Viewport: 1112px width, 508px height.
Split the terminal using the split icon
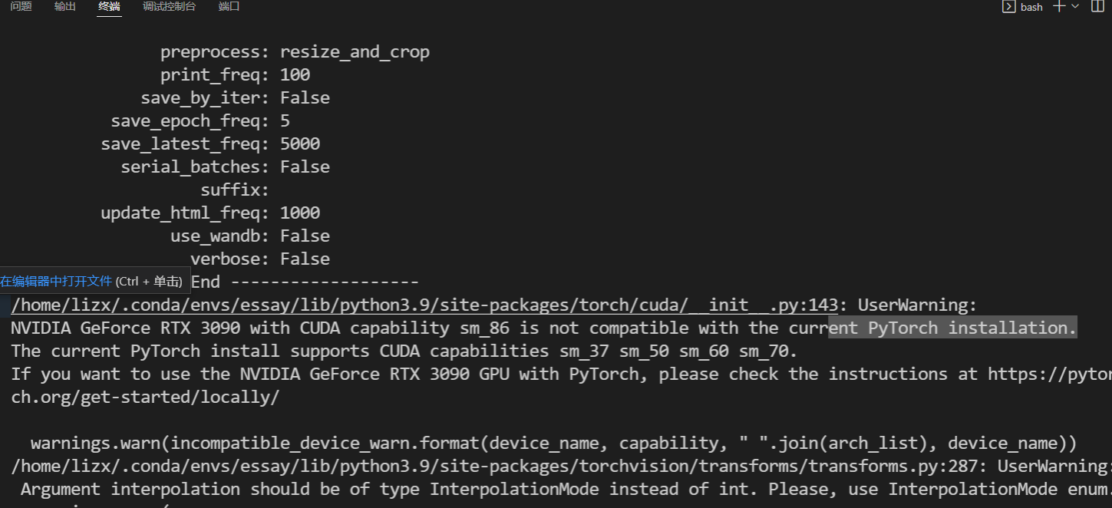tap(1099, 6)
